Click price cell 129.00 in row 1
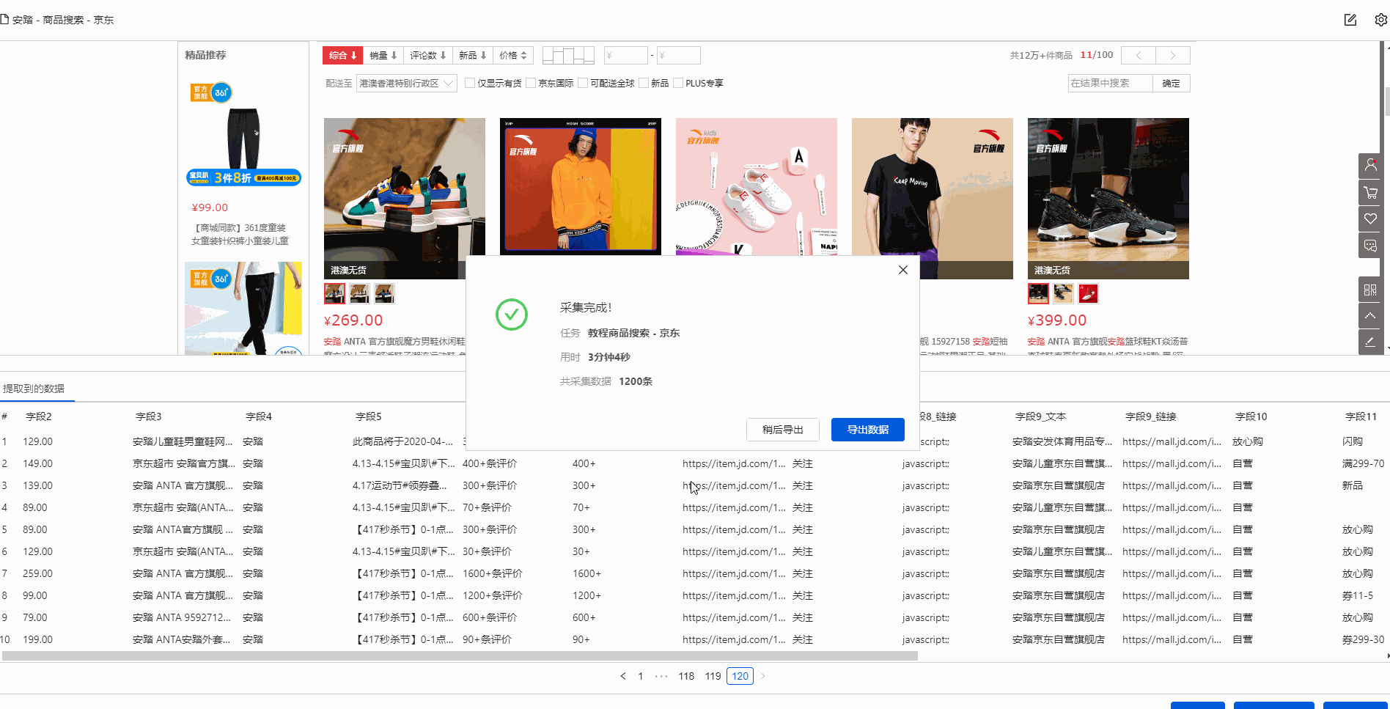The image size is (1390, 709). (37, 441)
